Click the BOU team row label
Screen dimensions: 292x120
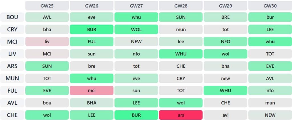[x=12, y=17]
